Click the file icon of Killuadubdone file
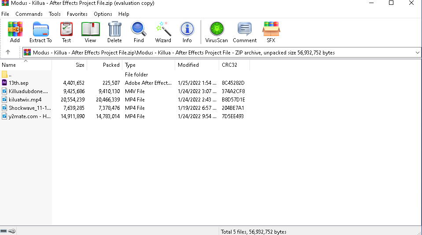 pyautogui.click(x=4, y=91)
